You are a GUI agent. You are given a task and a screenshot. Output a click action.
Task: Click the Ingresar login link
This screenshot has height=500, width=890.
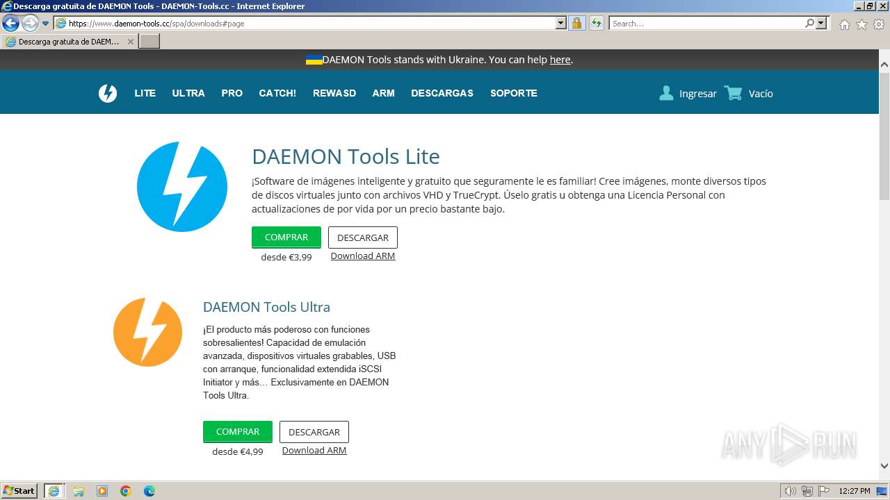pyautogui.click(x=698, y=94)
